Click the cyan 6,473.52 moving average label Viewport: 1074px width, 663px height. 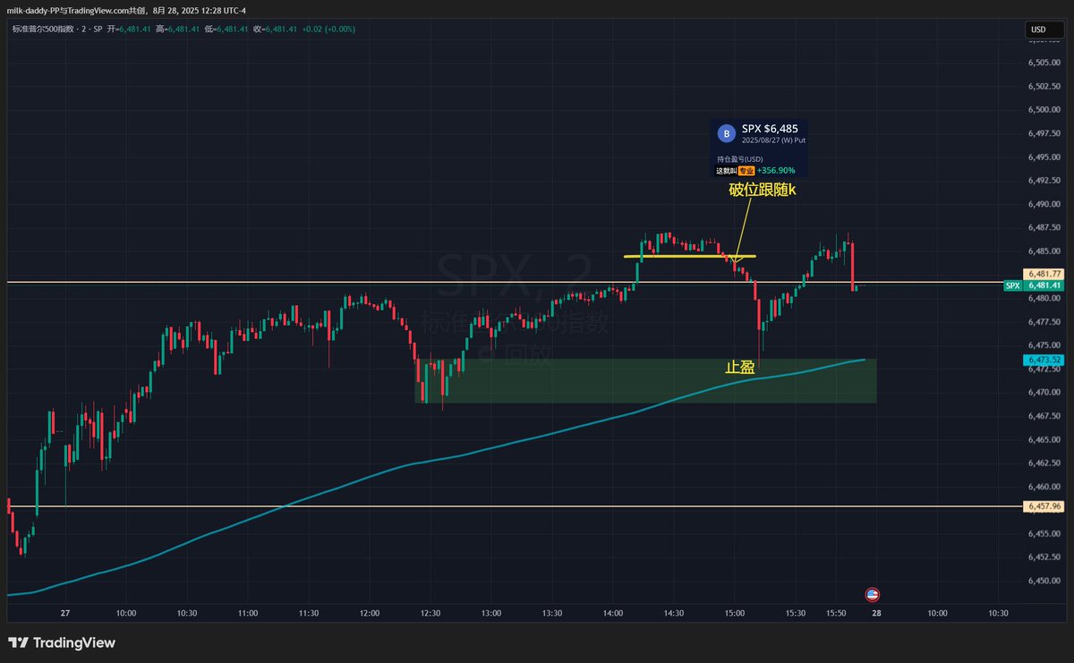[x=1044, y=361]
